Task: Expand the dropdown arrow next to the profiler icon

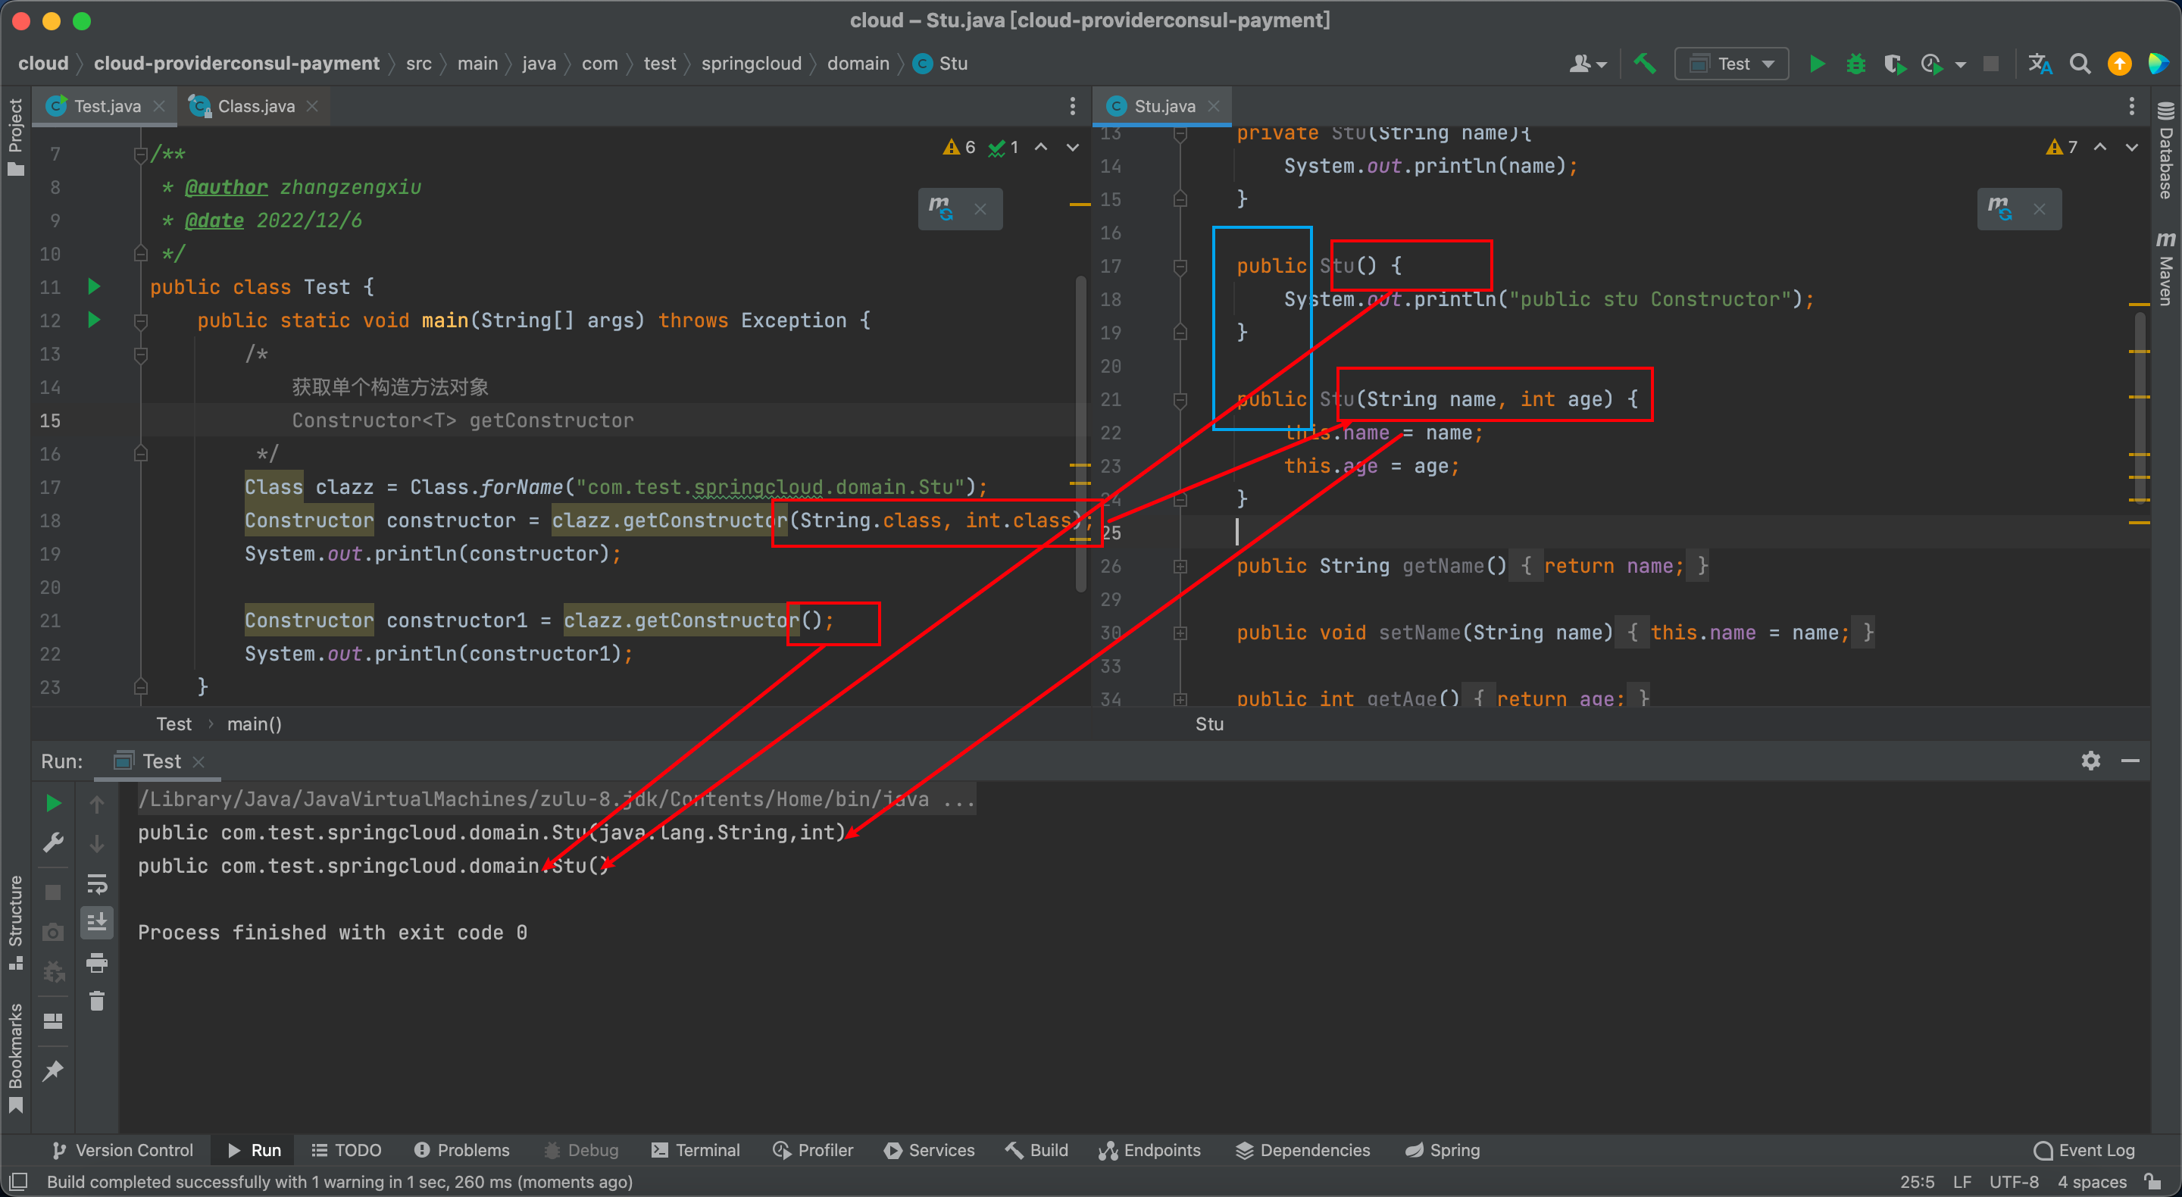Action: click(x=1960, y=64)
